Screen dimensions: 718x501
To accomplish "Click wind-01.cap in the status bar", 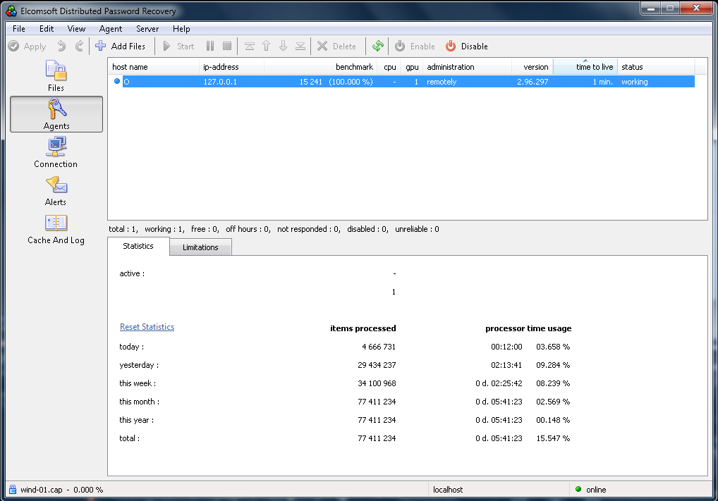I will point(41,490).
